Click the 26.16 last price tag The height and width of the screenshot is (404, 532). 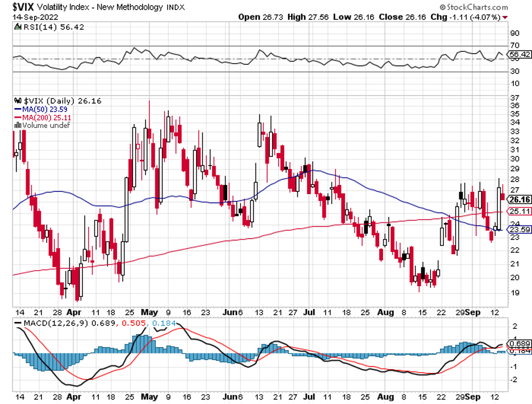click(x=519, y=200)
